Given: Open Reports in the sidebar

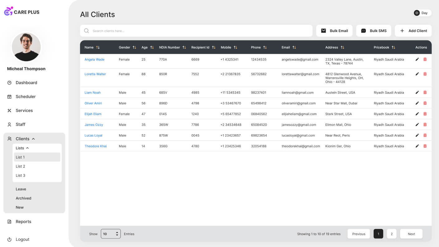Looking at the screenshot, I should point(23,222).
